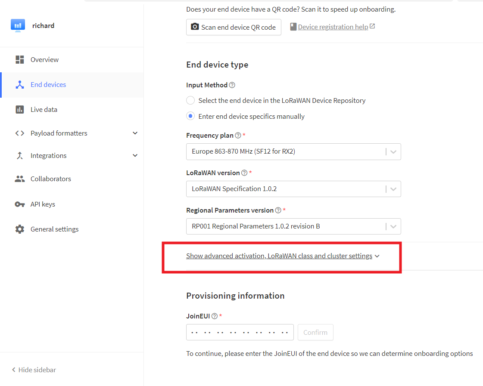This screenshot has width=483, height=386.
Task: Select Enter end device specifics manually
Action: [190, 117]
